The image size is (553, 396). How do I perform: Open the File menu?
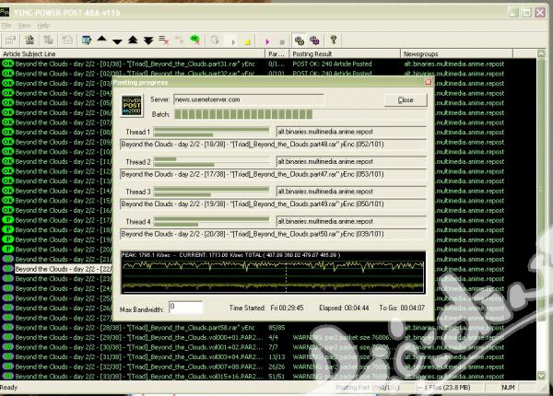(x=6, y=26)
